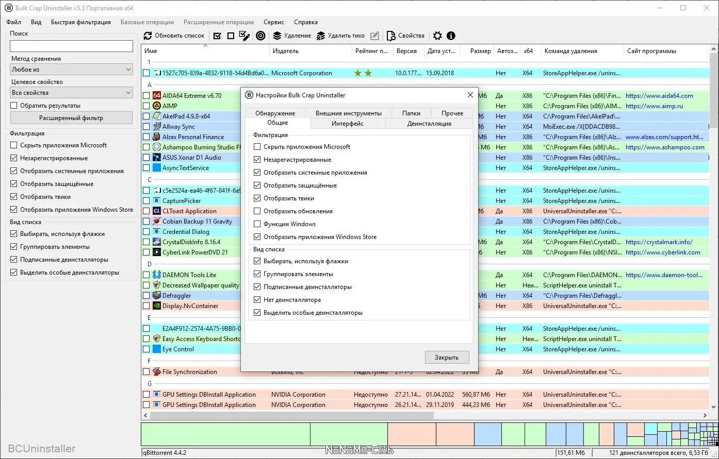Click the quiet uninstall icon beside Удалить тихо
Screen dimensions: 719x459
pyautogui.click(x=321, y=36)
